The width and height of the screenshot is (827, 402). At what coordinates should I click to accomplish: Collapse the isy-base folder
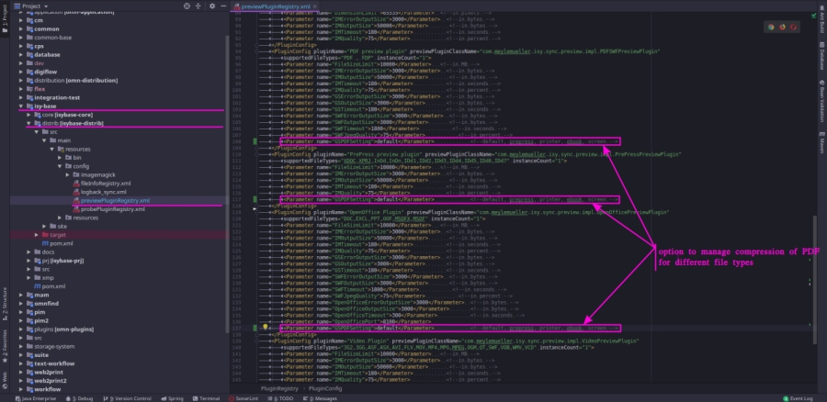[18, 106]
